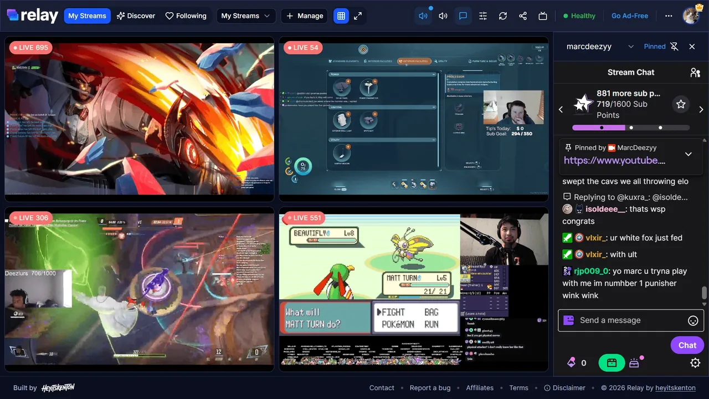
Task: Open the three-dots more menu
Action: tap(669, 16)
